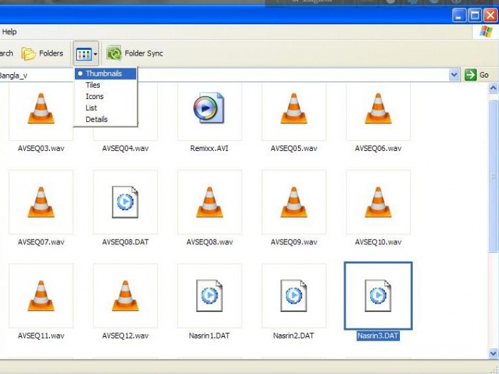The height and width of the screenshot is (374, 499).
Task: Select the Nasrin1.DAT file icon
Action: tap(209, 296)
